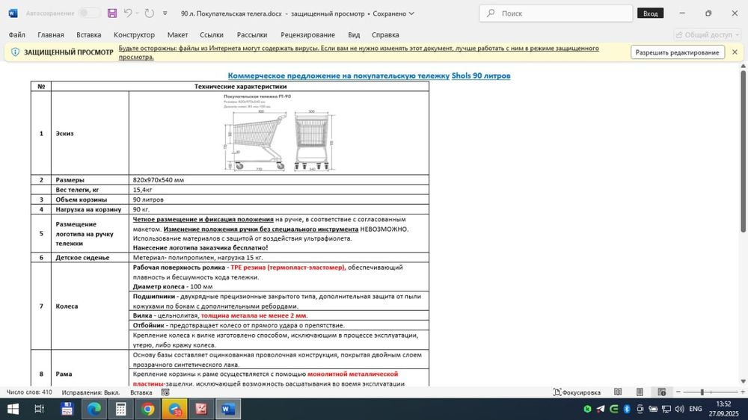Open the Ссылки tab
This screenshot has height=420, width=748.
tap(212, 35)
